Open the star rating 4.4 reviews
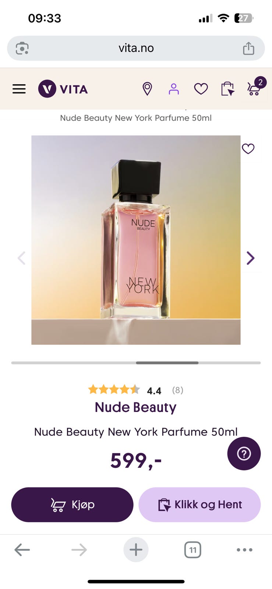The image size is (272, 589). 135,390
